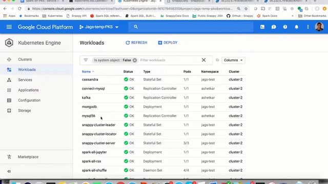Collapse the left navigation panel
This screenshot has width=328, height=184.
pyautogui.click(x=9, y=171)
